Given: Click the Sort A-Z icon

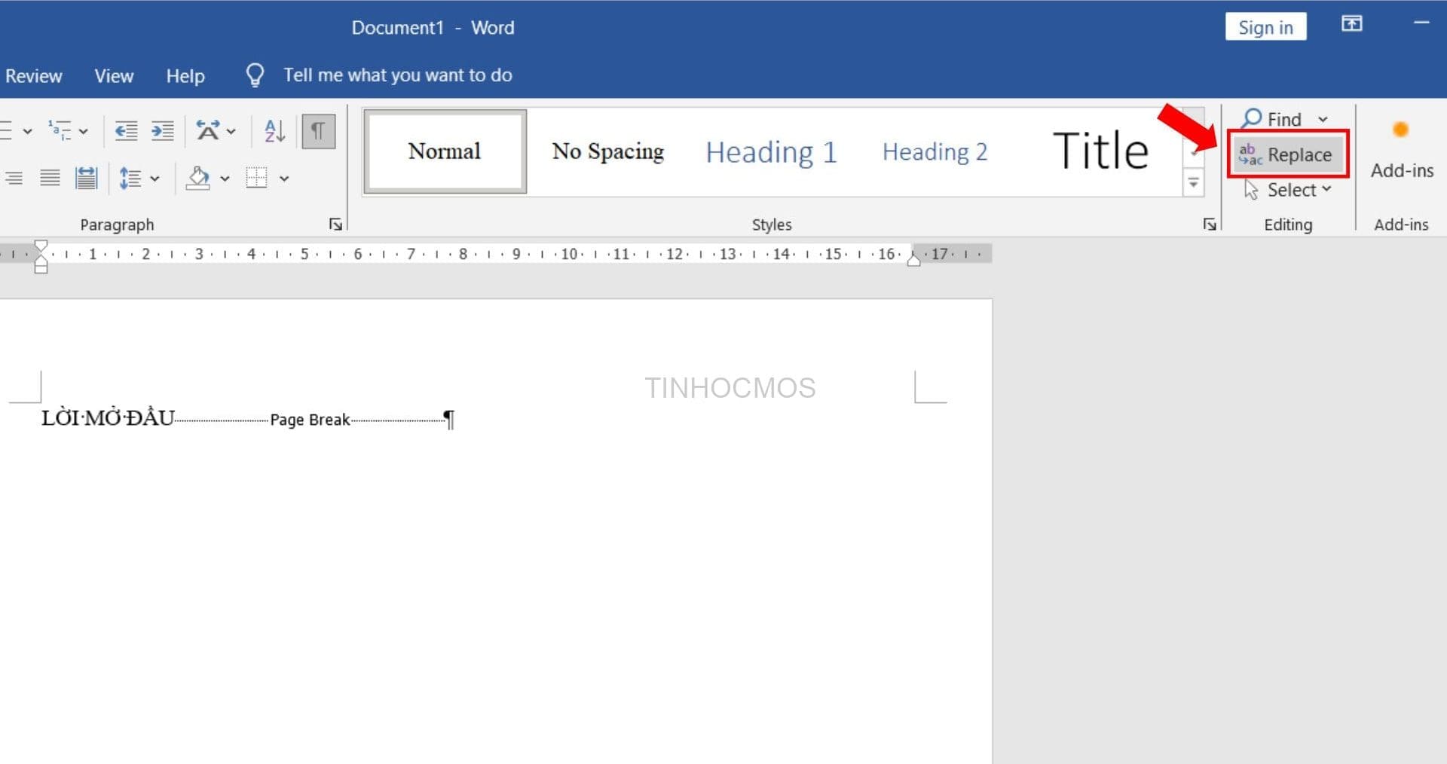Looking at the screenshot, I should (274, 130).
